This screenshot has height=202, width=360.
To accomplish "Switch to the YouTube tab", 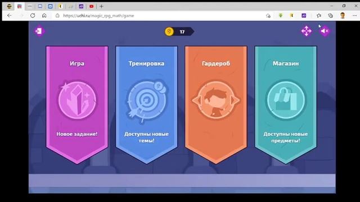I will point(91,6).
